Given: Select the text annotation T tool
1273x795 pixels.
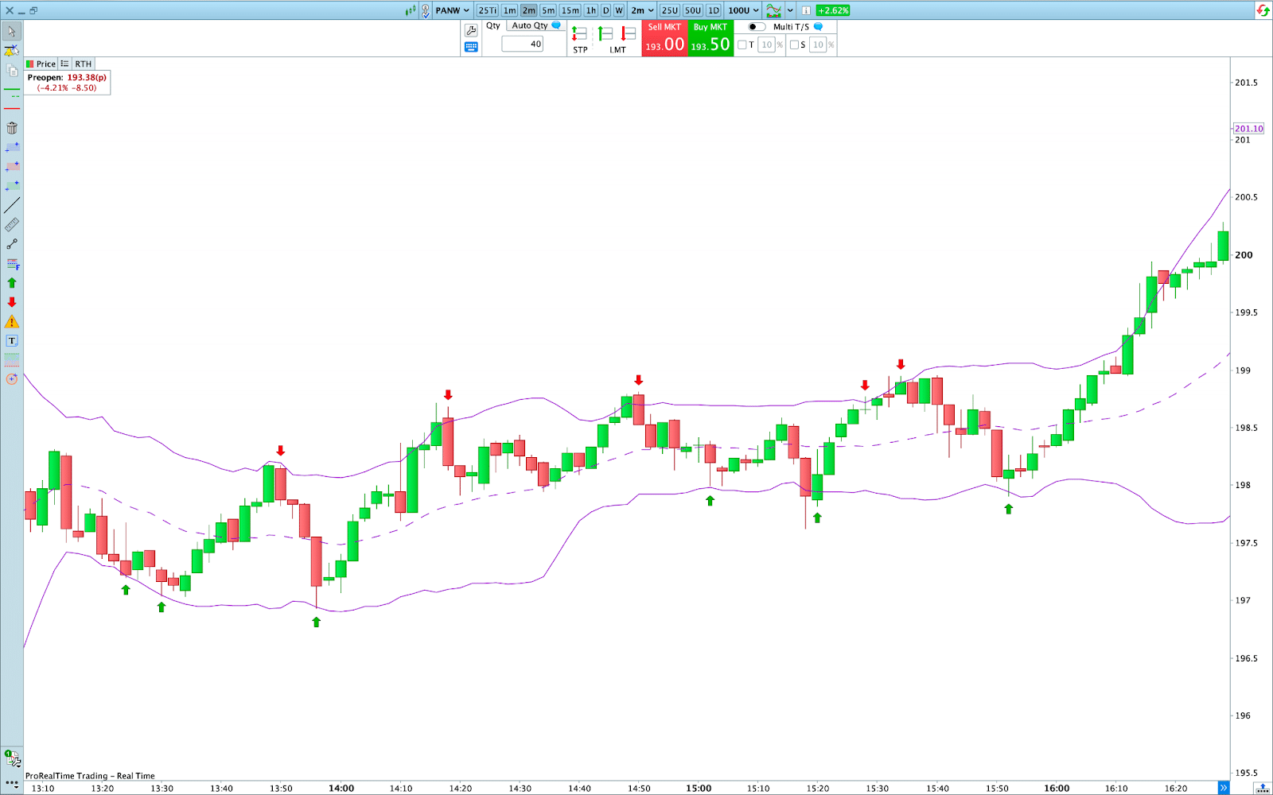Looking at the screenshot, I should coord(12,341).
